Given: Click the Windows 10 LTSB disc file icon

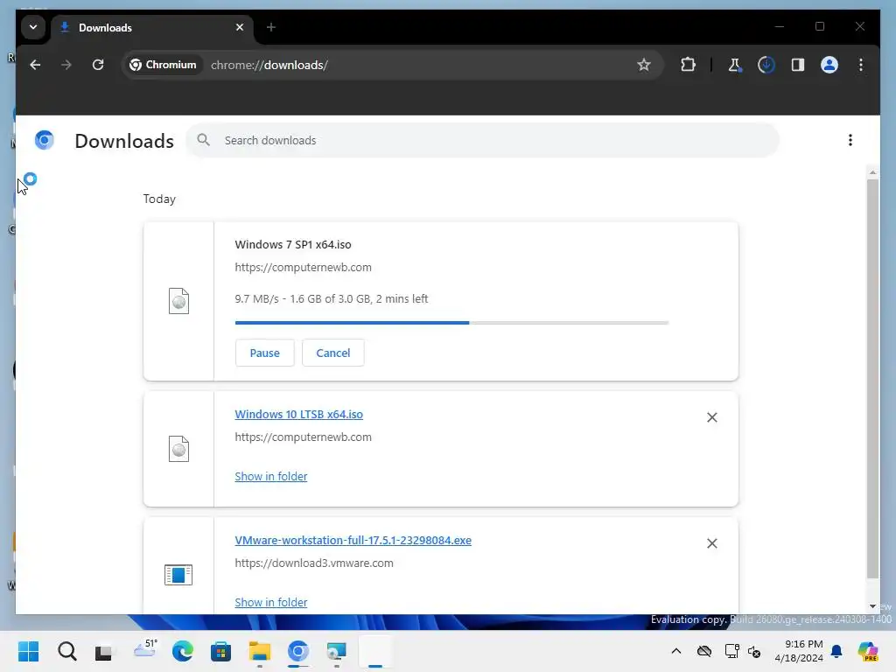Looking at the screenshot, I should (x=178, y=449).
